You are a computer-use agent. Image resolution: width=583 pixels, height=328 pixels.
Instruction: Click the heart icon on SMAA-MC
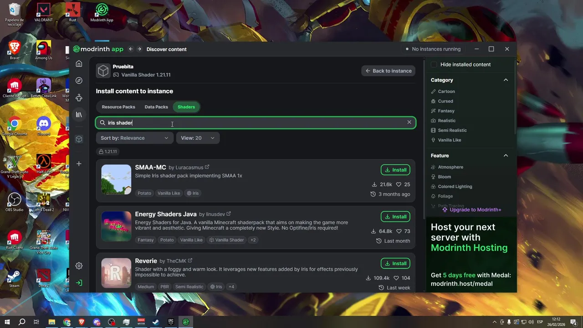pyautogui.click(x=399, y=184)
